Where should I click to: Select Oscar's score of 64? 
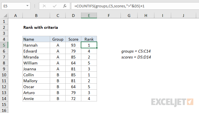tap(73, 87)
